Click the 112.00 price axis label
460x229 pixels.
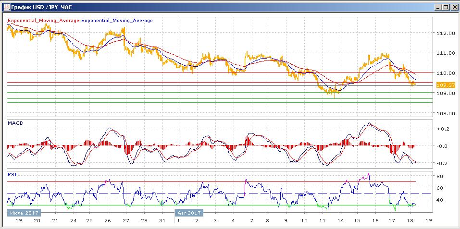coord(444,34)
